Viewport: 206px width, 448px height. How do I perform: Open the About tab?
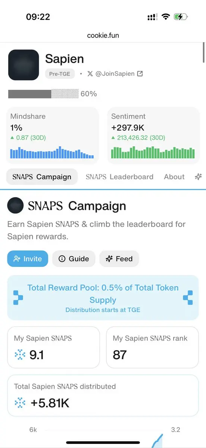tap(174, 177)
